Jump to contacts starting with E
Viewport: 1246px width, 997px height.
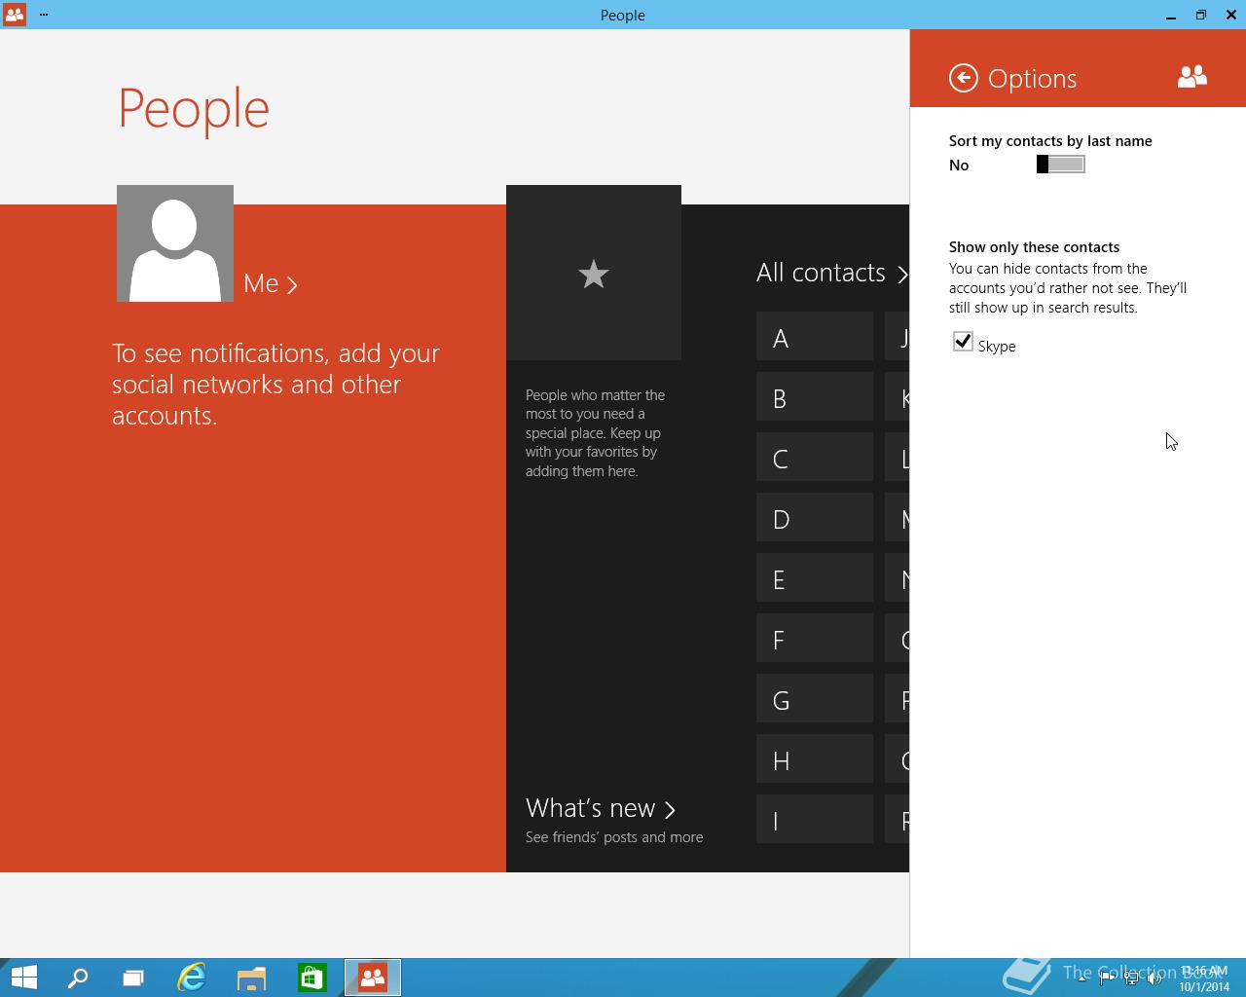pyautogui.click(x=815, y=578)
